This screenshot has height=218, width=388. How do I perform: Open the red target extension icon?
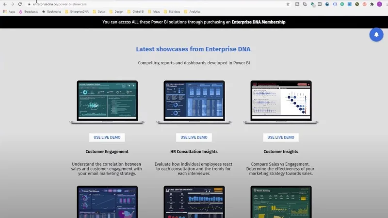point(364,4)
